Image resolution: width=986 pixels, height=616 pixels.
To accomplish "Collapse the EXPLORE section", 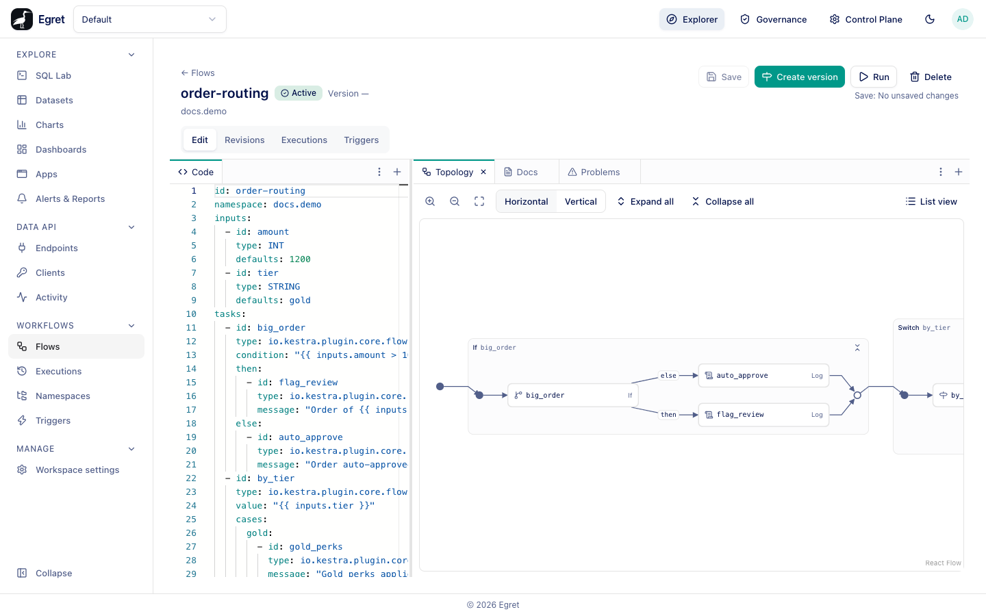I will point(131,55).
